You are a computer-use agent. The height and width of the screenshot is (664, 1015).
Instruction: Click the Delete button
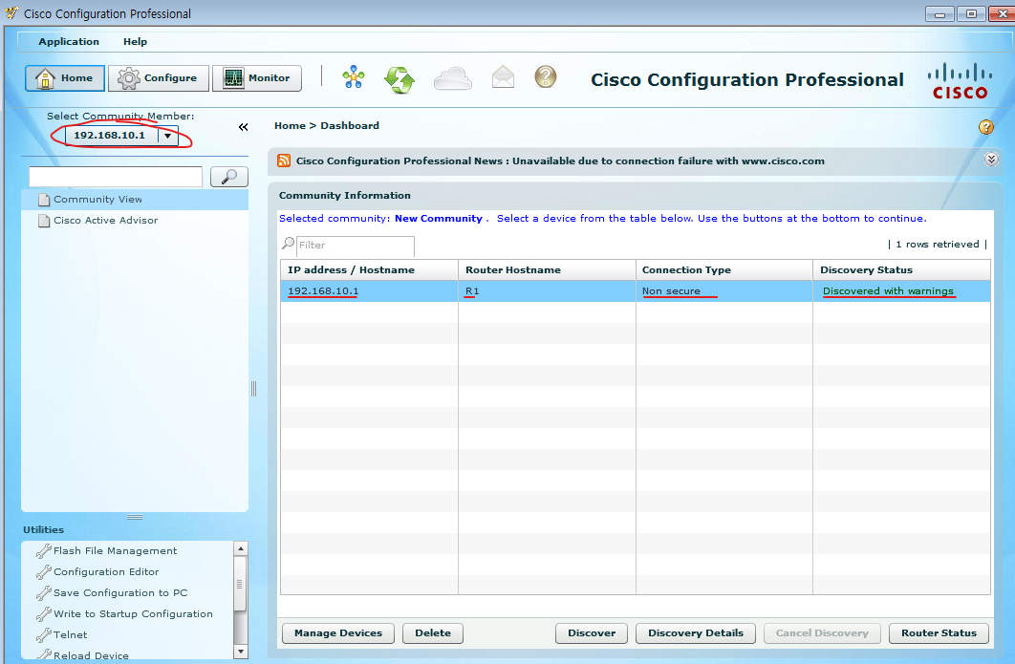point(432,632)
